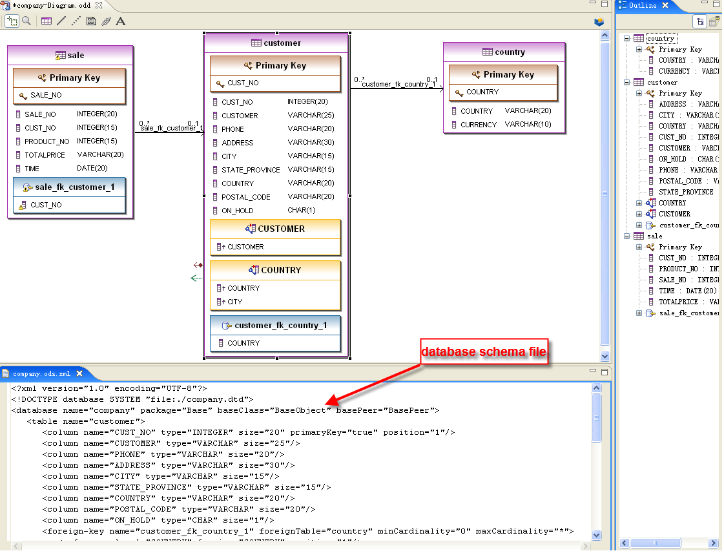Viewport: 724px width, 553px height.
Task: Select the company-Diagram.odd editor tab
Action: (x=51, y=6)
